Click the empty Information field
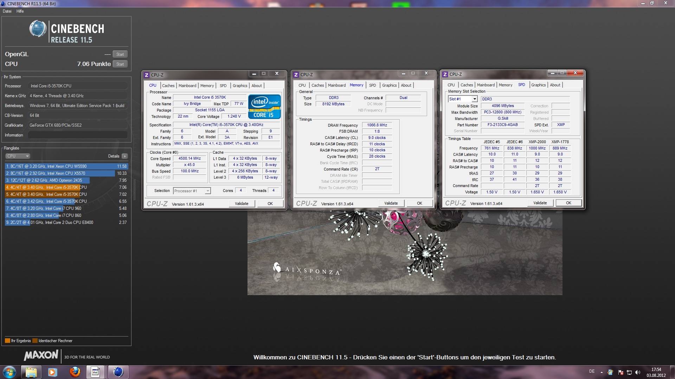Viewport: 675px width, 379px height. click(x=78, y=135)
